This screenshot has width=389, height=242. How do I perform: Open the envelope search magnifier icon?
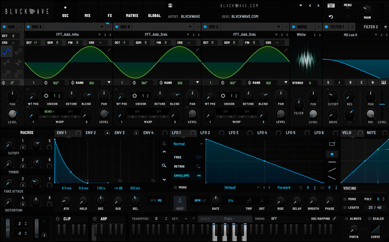[164, 165]
